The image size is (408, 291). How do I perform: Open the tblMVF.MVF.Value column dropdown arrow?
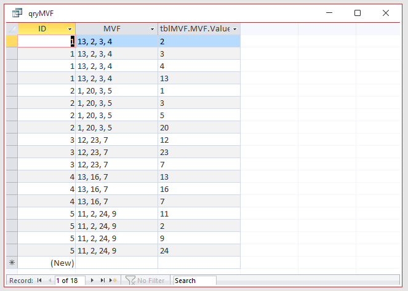pos(234,29)
